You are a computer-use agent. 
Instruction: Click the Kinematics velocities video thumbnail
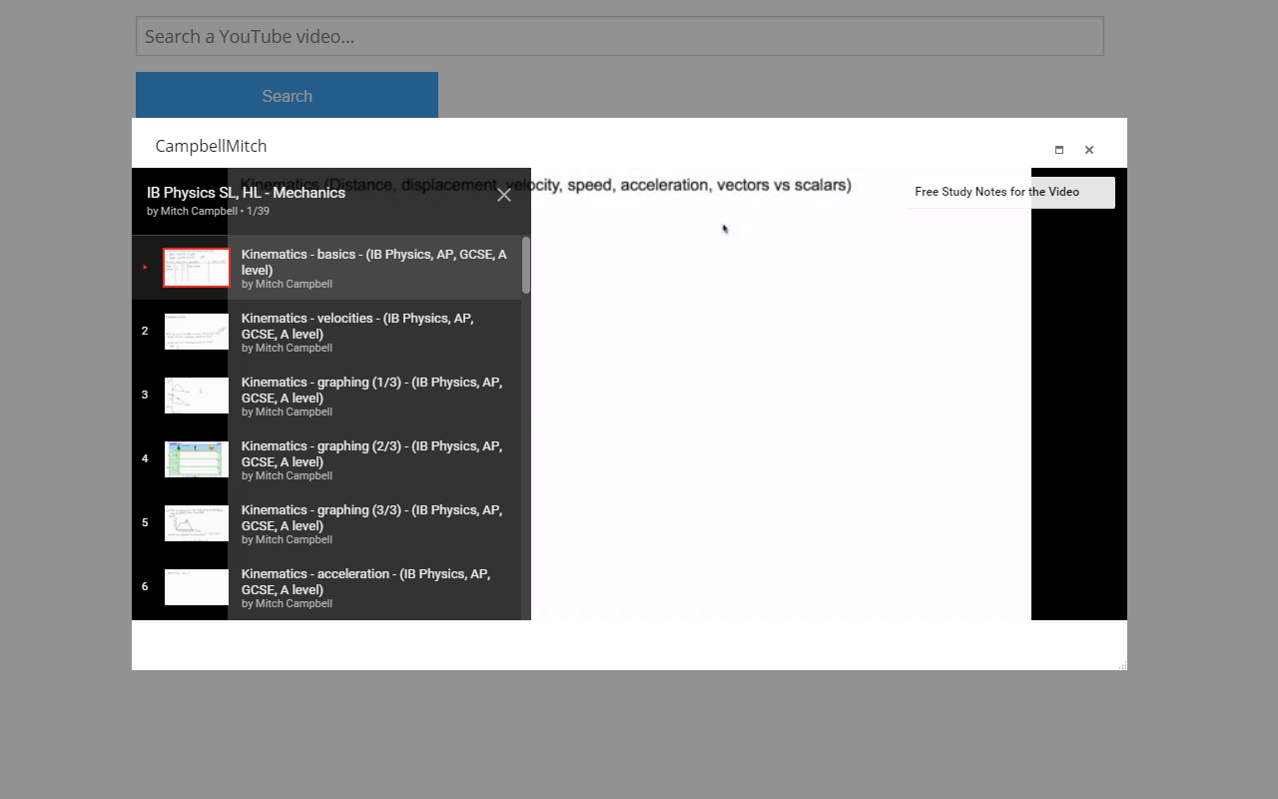[x=196, y=331]
